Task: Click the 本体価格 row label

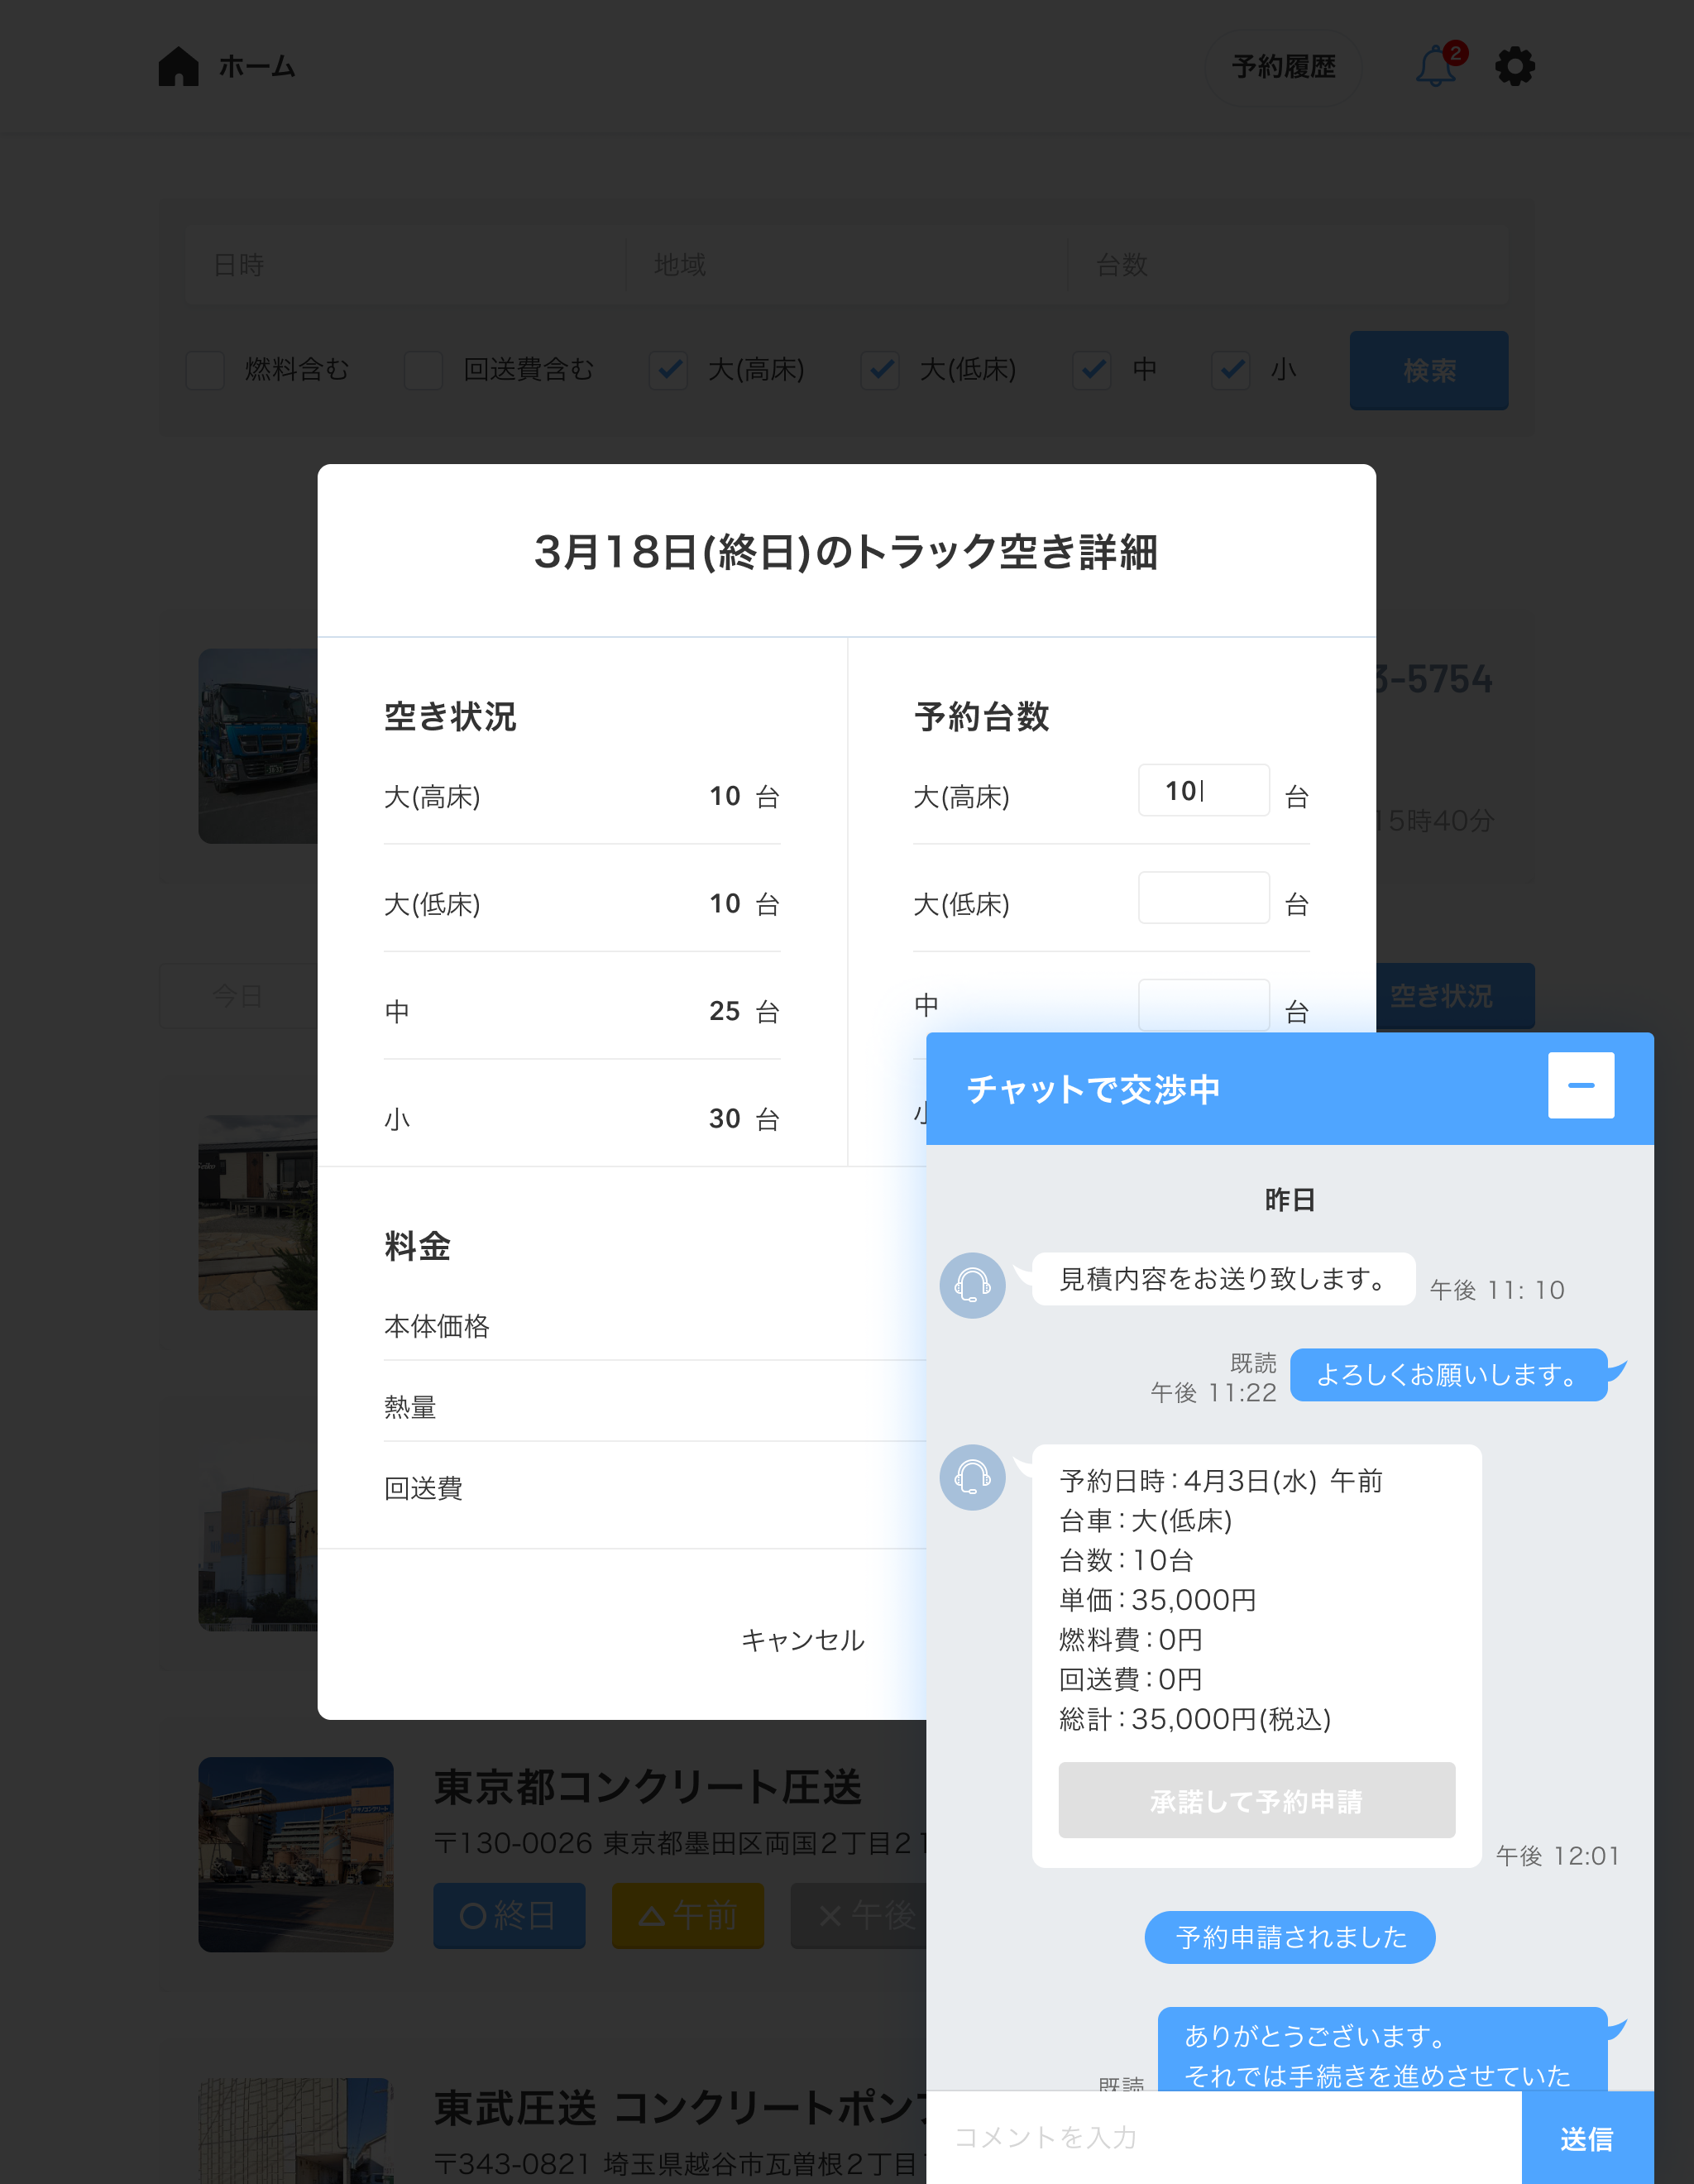Action: click(x=437, y=1326)
